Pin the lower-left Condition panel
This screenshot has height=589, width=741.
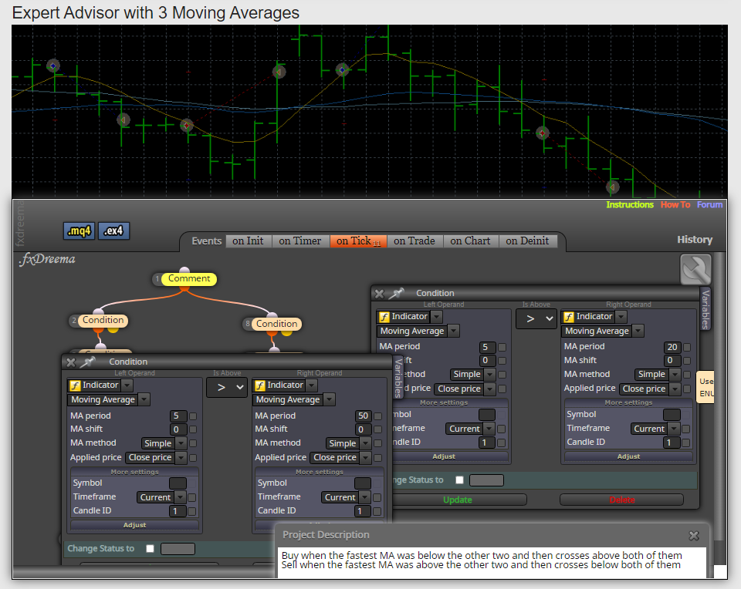[88, 362]
